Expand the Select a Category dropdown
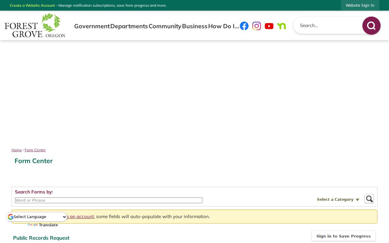The width and height of the screenshot is (389, 243). 338,200
